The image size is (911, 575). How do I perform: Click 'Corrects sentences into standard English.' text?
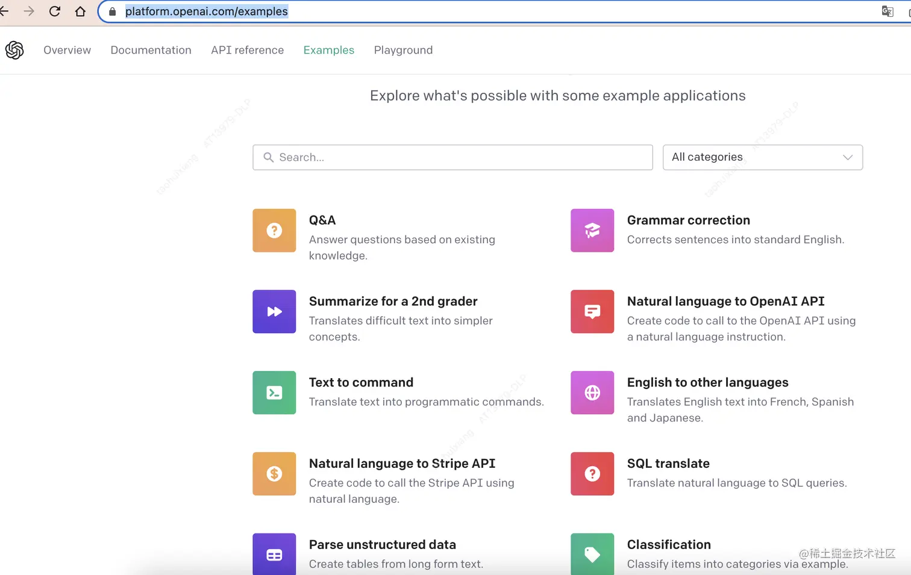[x=736, y=240]
